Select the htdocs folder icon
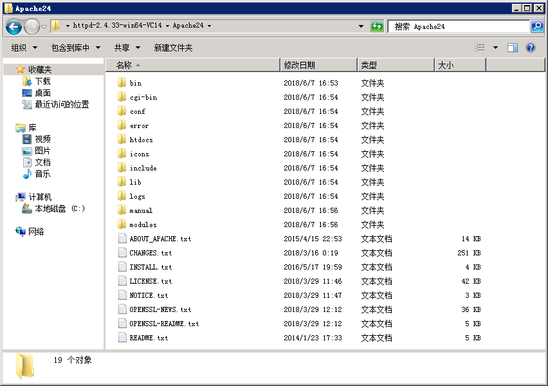This screenshot has height=386, width=548. 122,140
